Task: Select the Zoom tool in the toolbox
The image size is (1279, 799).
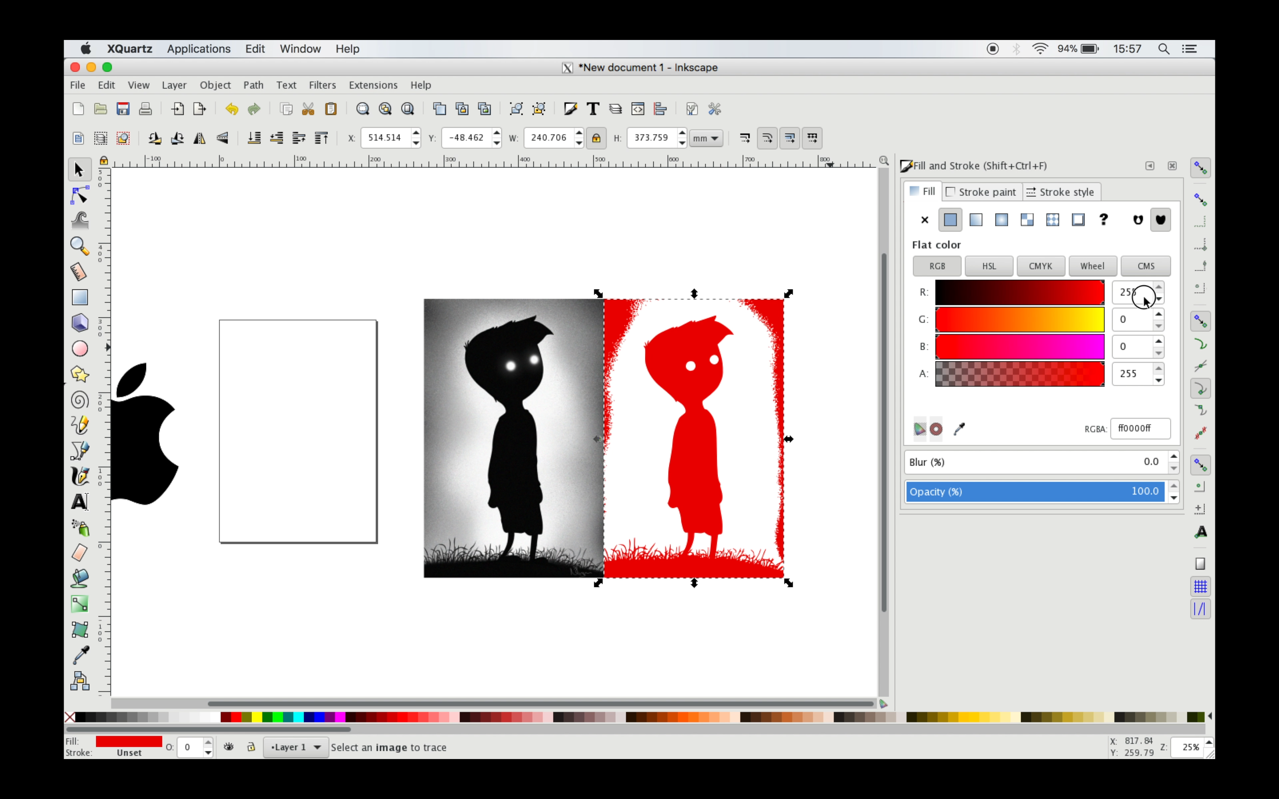Action: pos(79,246)
